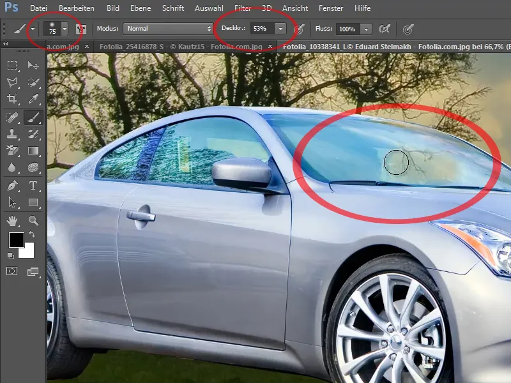
Task: Collapse the toolbox with double-arrow
Action: [6, 43]
